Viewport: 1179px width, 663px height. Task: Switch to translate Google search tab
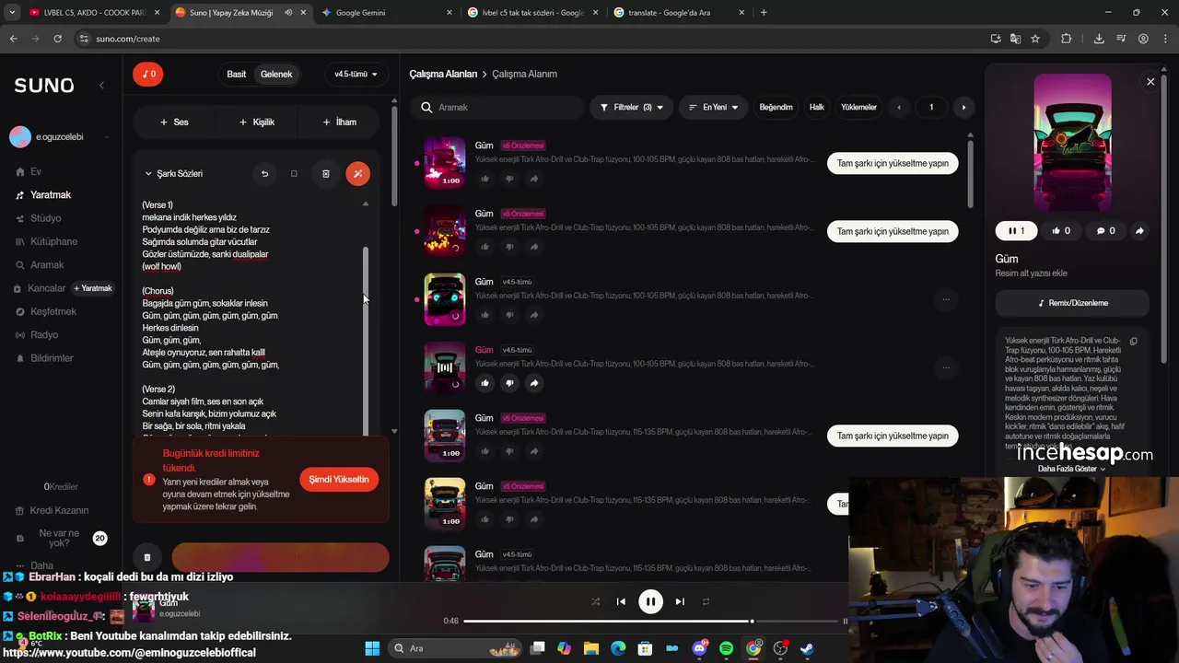tap(677, 12)
